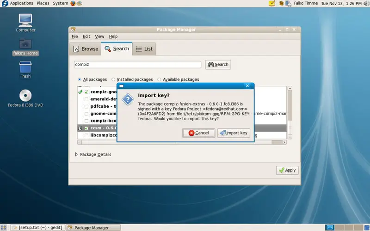Open the Help menu in Package Manager
This screenshot has height=231, width=370.
click(113, 36)
